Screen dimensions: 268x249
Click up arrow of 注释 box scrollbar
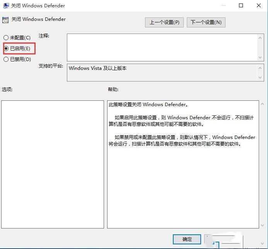(260, 38)
